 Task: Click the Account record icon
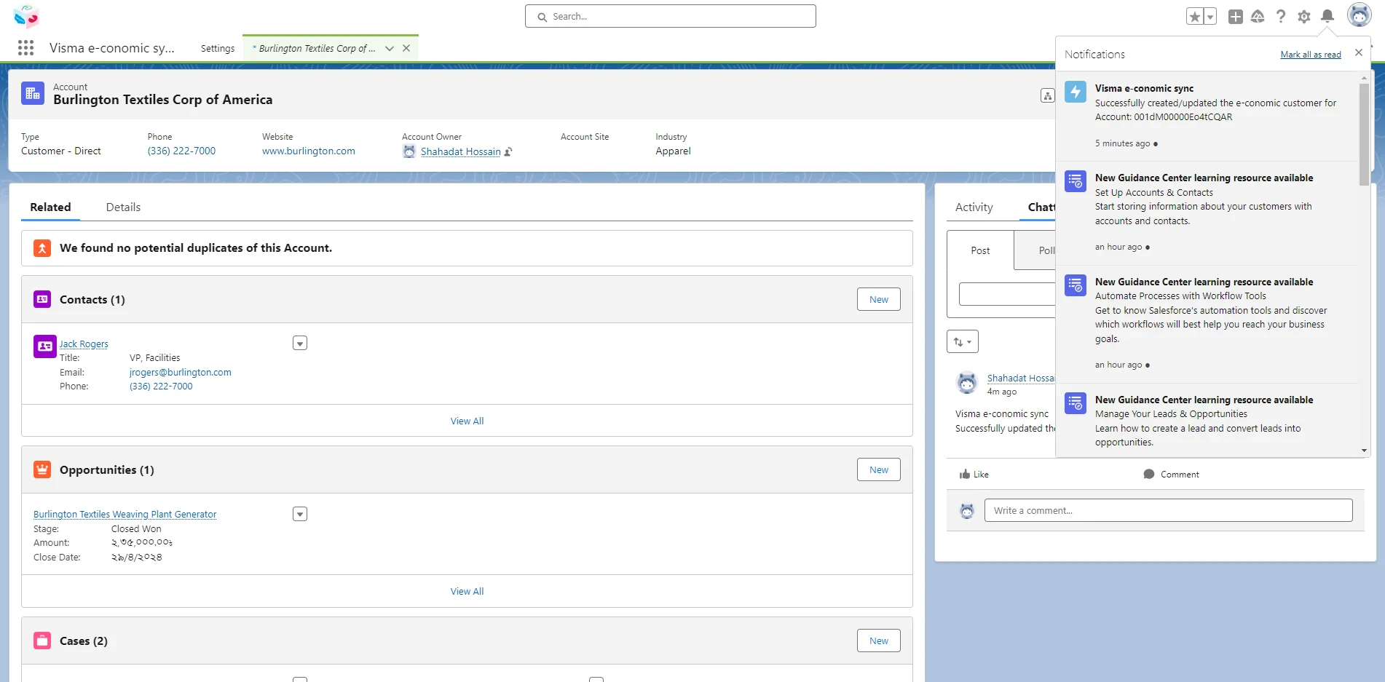coord(33,93)
